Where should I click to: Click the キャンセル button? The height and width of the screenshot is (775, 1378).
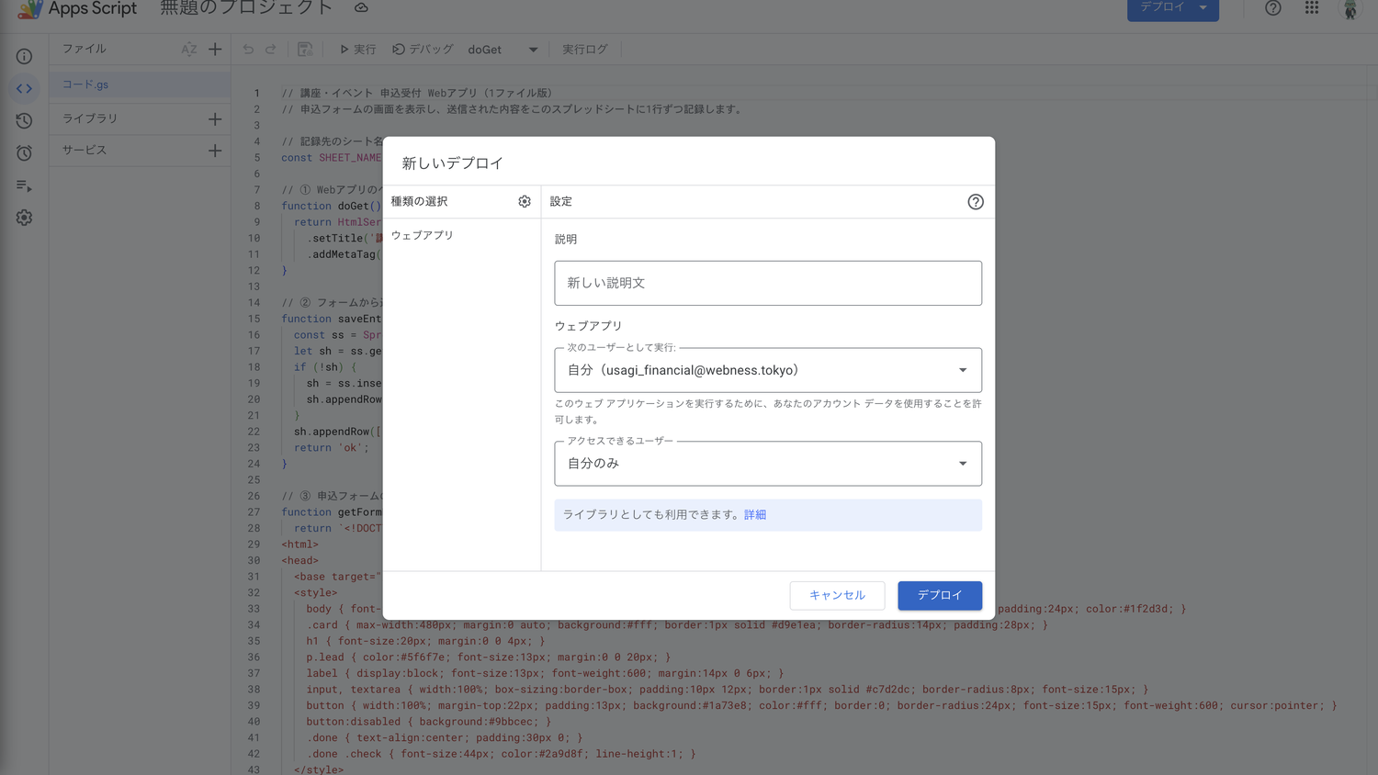[837, 595]
